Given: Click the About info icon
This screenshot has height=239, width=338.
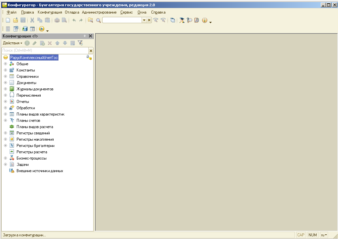Looking at the screenshot, I should tap(205, 20).
